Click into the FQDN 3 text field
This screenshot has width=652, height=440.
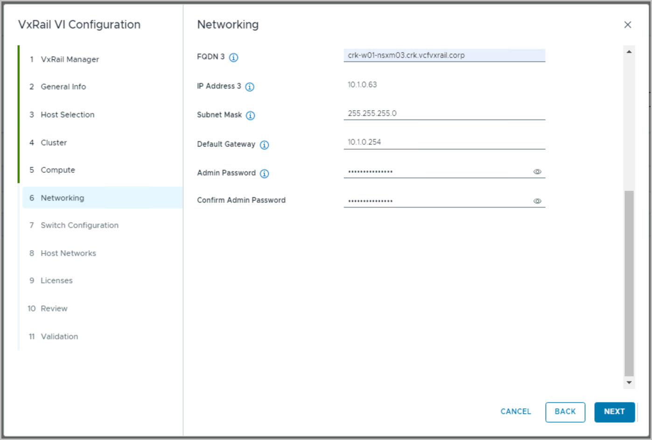point(444,56)
